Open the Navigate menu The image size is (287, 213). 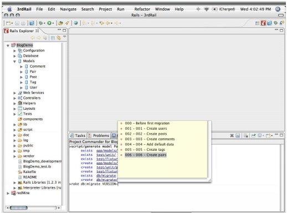(68, 9)
